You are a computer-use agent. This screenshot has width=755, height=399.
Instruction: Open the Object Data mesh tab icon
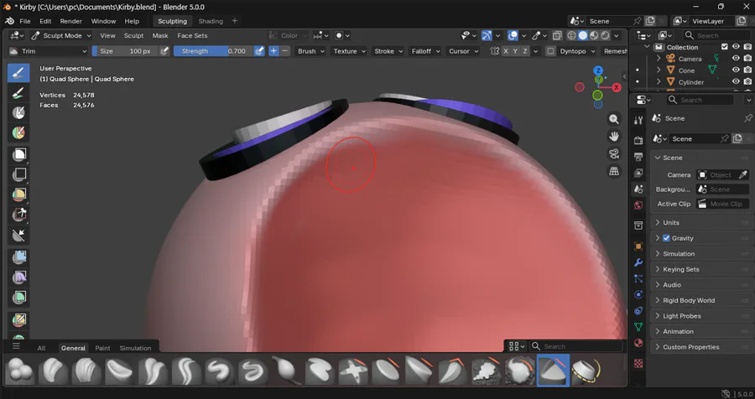click(x=638, y=326)
